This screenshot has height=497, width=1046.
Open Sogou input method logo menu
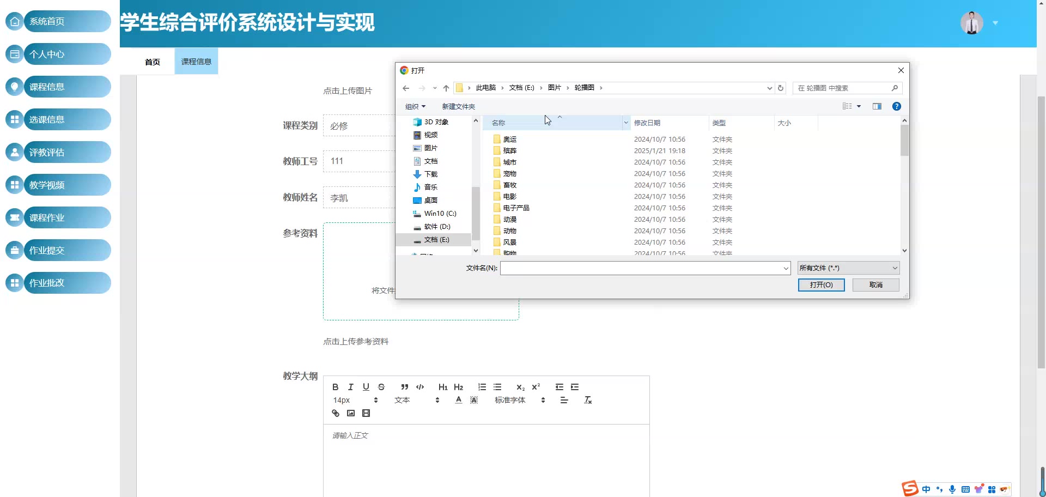[x=910, y=488]
